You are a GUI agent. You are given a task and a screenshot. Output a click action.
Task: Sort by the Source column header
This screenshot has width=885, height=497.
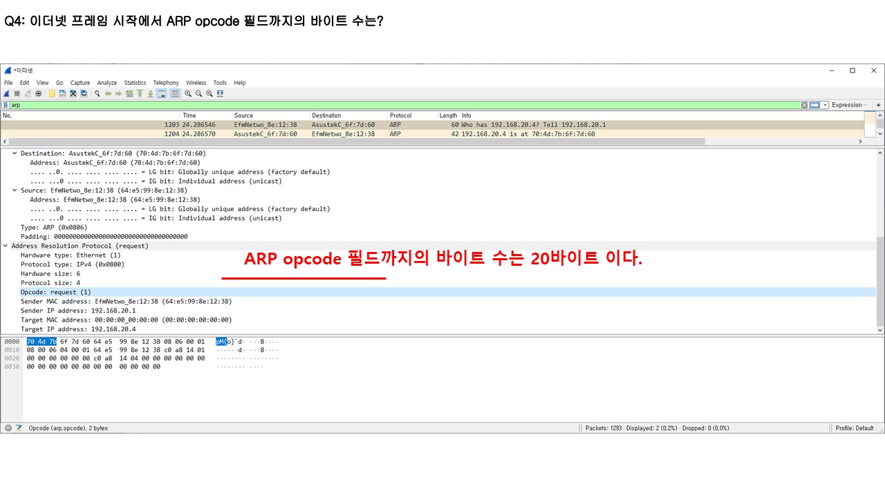[271, 115]
